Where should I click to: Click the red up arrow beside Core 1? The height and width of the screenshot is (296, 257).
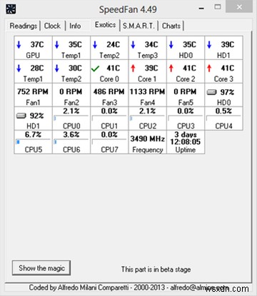click(x=133, y=68)
